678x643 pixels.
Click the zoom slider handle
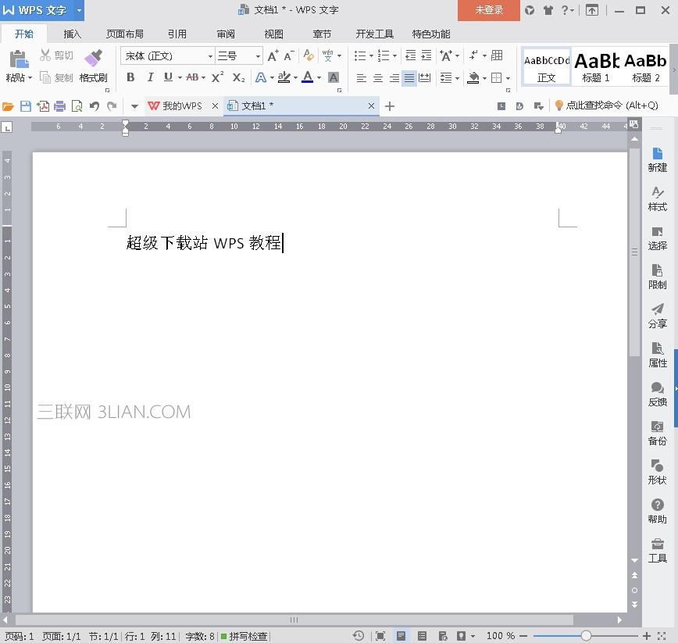586,636
